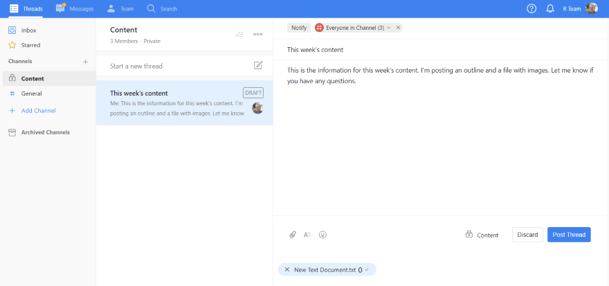Open the This week's content draft
609x286 pixels.
(x=185, y=103)
